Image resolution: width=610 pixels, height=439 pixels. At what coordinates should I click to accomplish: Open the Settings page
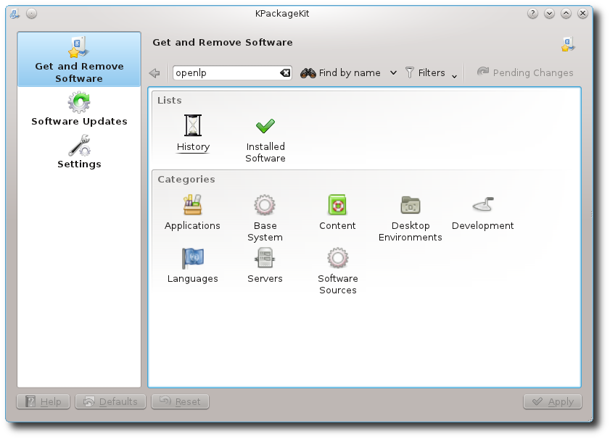(79, 151)
